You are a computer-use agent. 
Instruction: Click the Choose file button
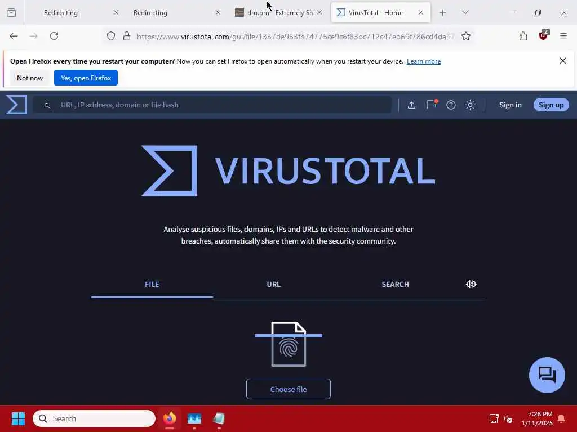[288, 389]
